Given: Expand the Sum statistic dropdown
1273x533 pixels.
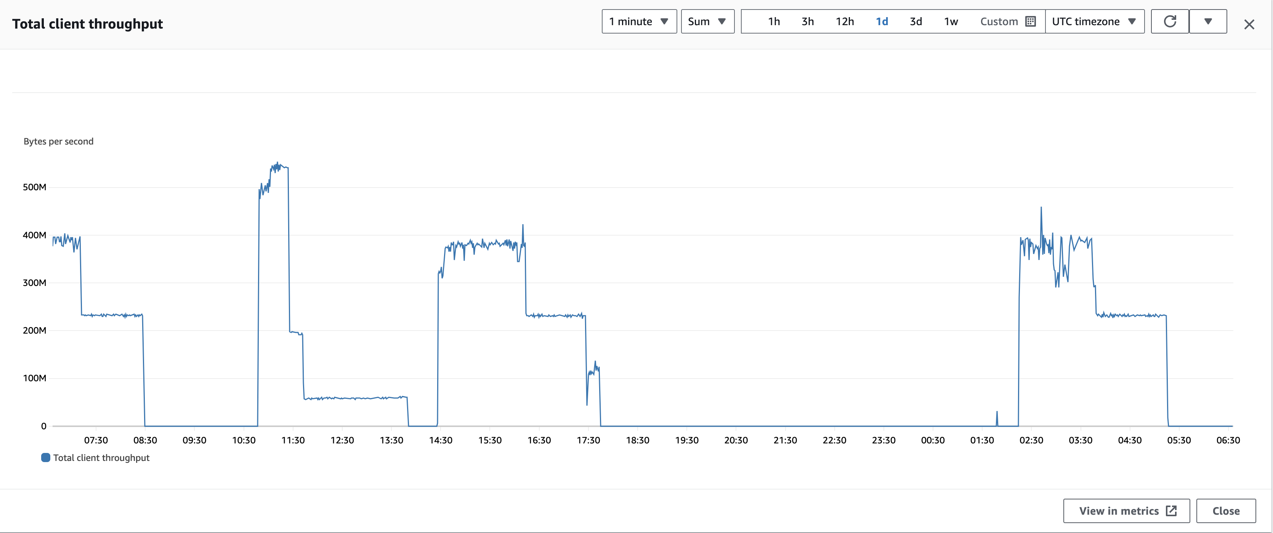Looking at the screenshot, I should click(x=708, y=21).
